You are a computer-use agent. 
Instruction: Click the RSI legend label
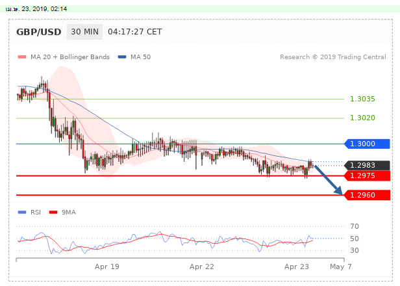36,212
